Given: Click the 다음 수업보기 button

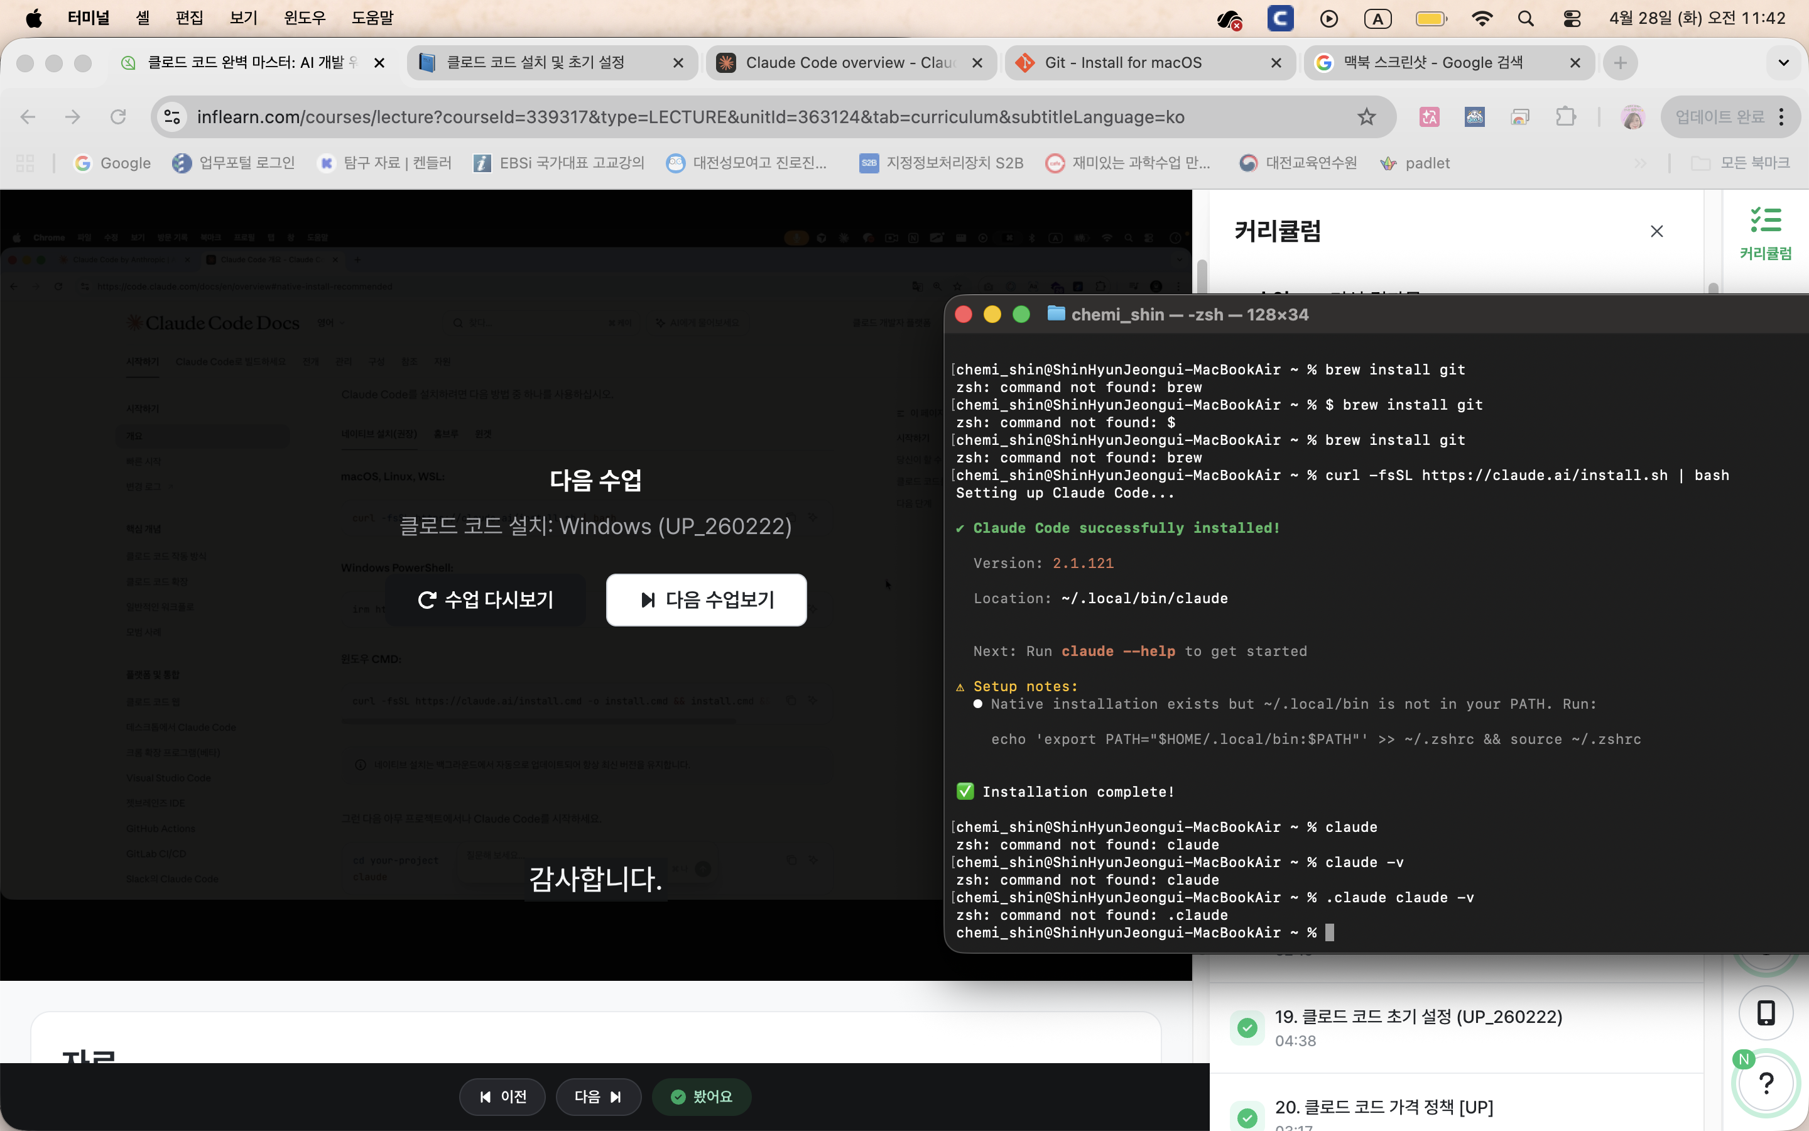Looking at the screenshot, I should (705, 600).
